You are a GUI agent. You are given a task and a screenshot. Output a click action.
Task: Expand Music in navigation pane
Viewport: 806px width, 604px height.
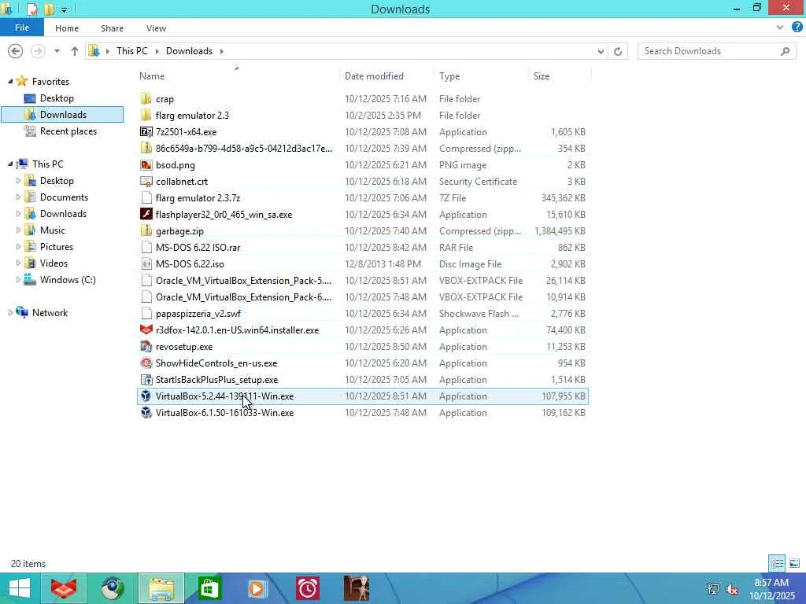pos(18,230)
